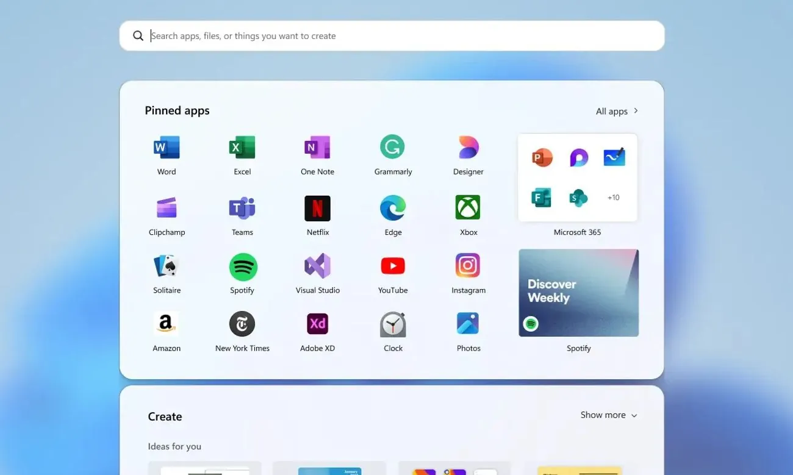Image resolution: width=793 pixels, height=475 pixels.
Task: Launch the Netflix app
Action: click(318, 208)
